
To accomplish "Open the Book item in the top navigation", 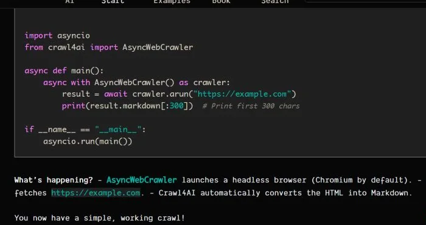I will coord(221,2).
